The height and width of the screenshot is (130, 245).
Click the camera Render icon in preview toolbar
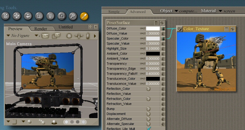pos(45,36)
